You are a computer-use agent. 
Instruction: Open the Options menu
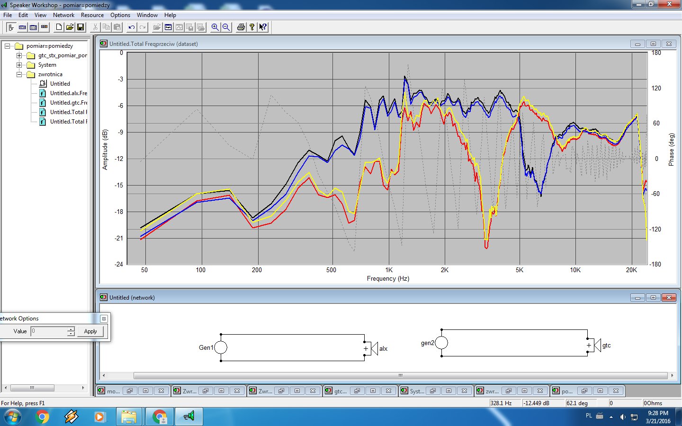120,15
